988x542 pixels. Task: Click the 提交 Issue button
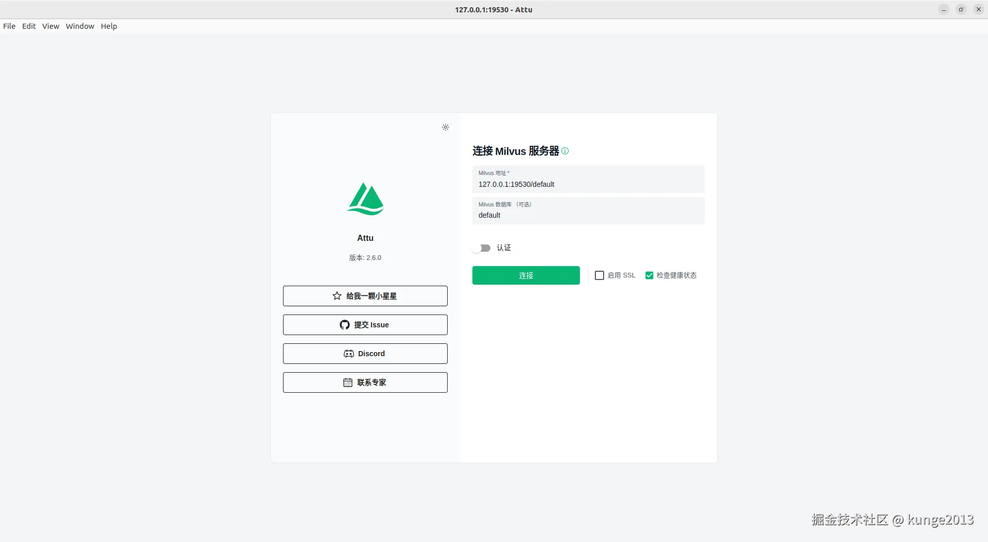point(365,325)
